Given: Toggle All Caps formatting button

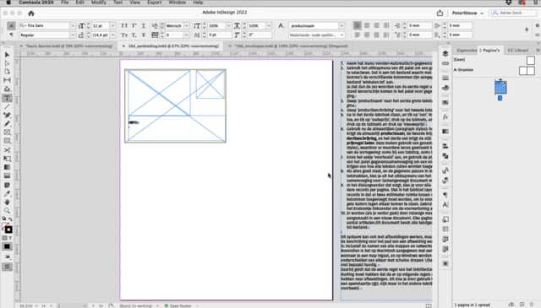Looking at the screenshot, I should coord(124,26).
